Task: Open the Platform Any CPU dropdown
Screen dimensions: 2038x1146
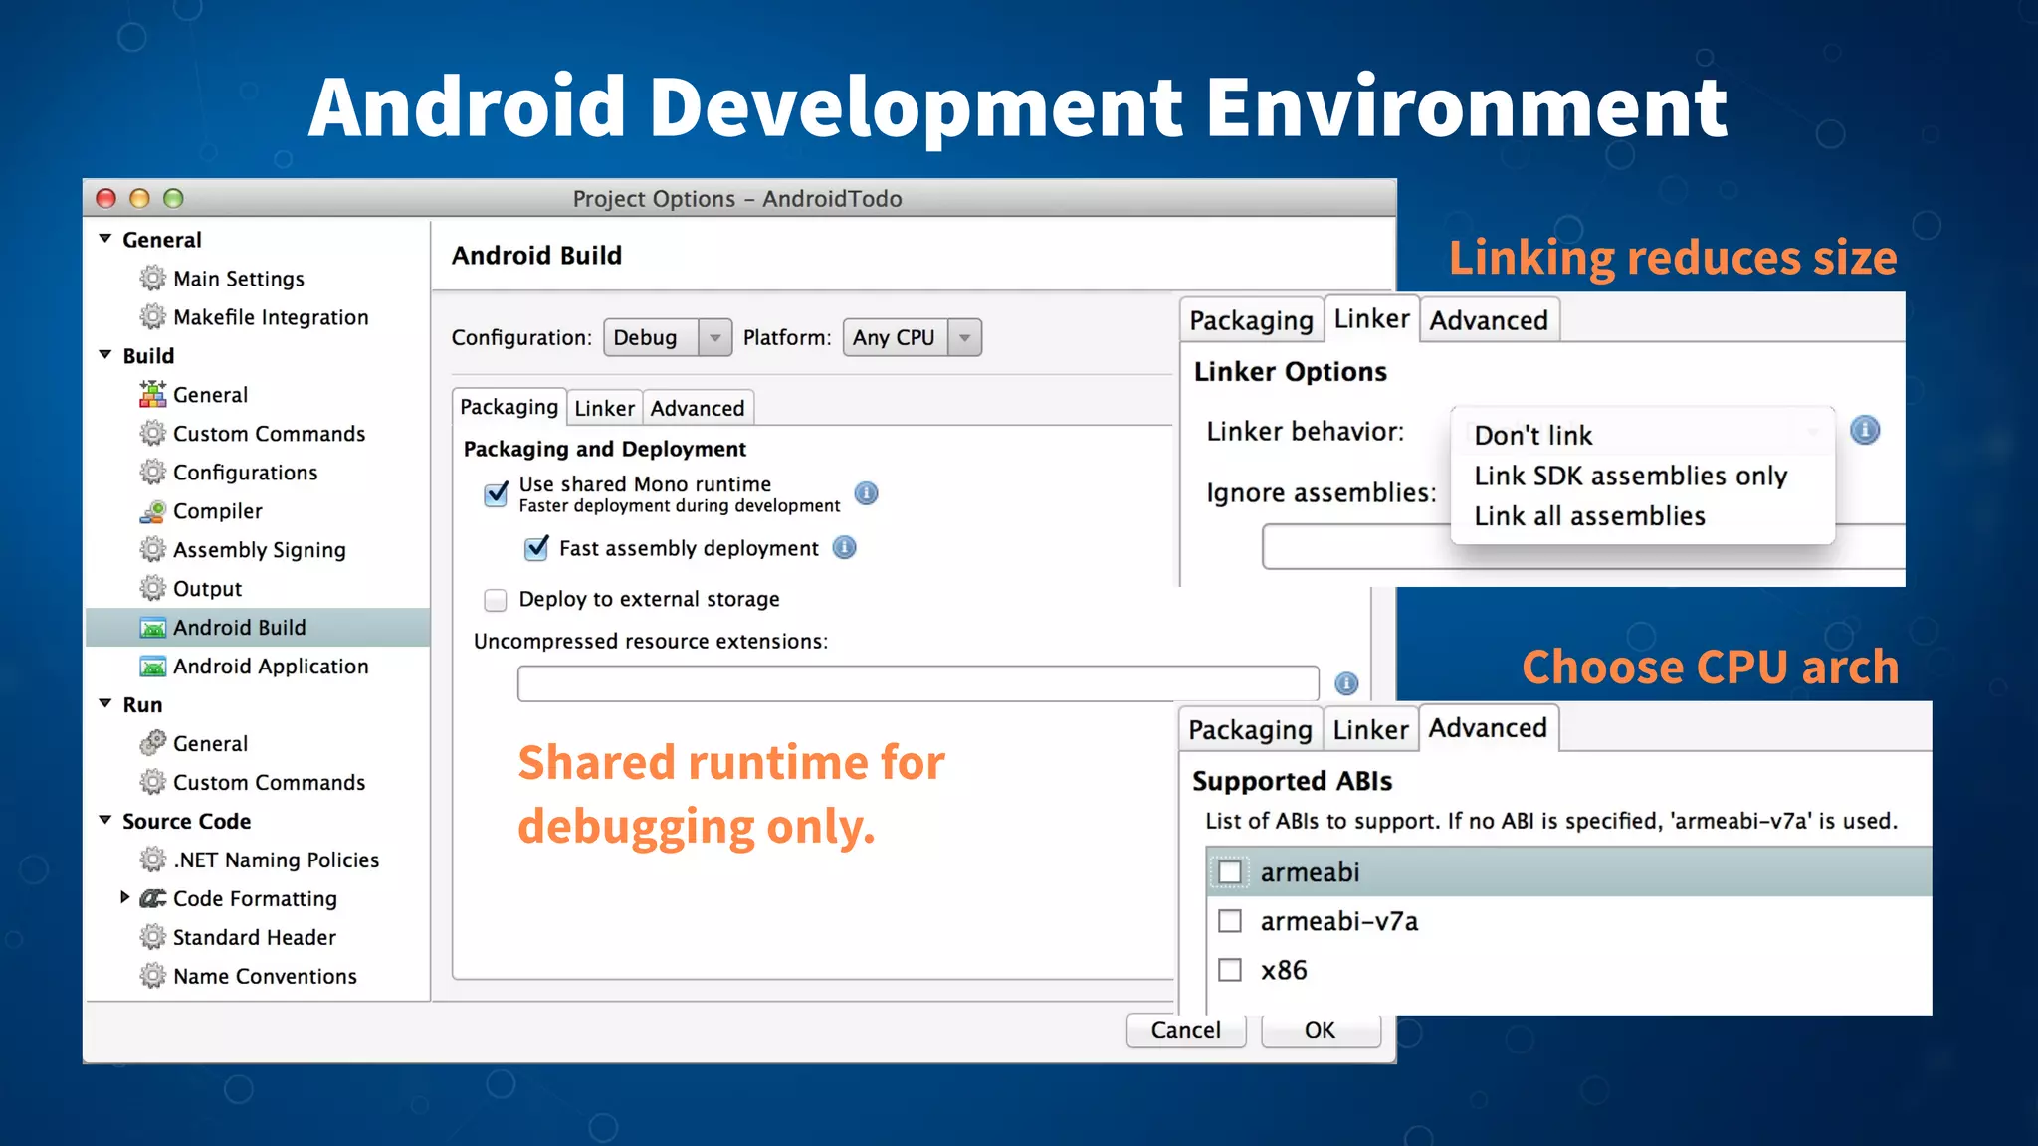Action: coord(913,337)
